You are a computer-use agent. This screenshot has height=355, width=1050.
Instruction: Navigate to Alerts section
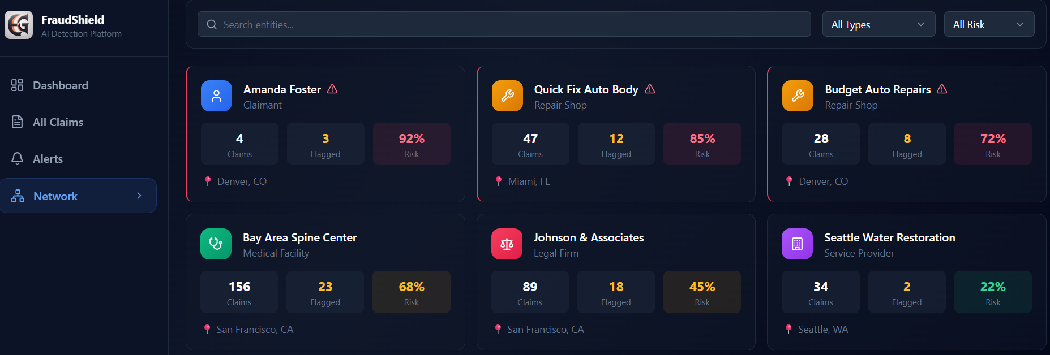click(x=48, y=159)
